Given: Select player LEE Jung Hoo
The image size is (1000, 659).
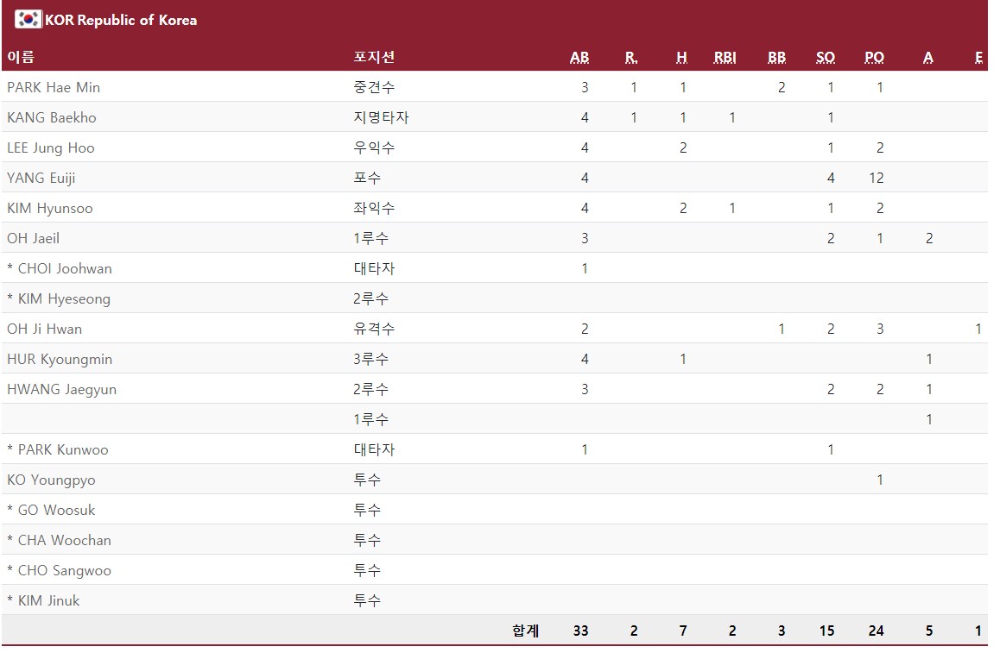Looking at the screenshot, I should click(51, 147).
